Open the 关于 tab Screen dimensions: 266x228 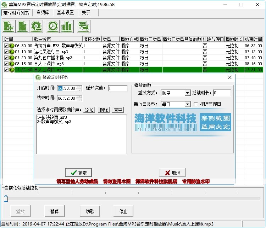pyautogui.click(x=86, y=12)
